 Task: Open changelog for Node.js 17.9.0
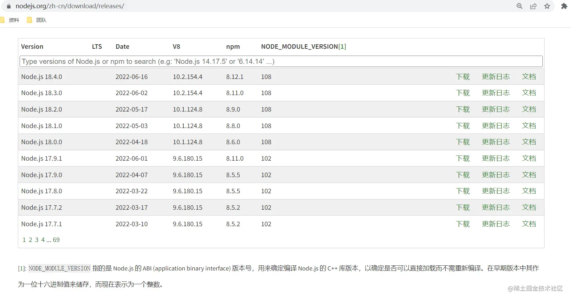[496, 175]
